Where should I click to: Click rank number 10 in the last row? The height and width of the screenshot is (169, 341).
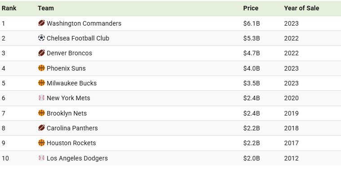[x=5, y=158]
